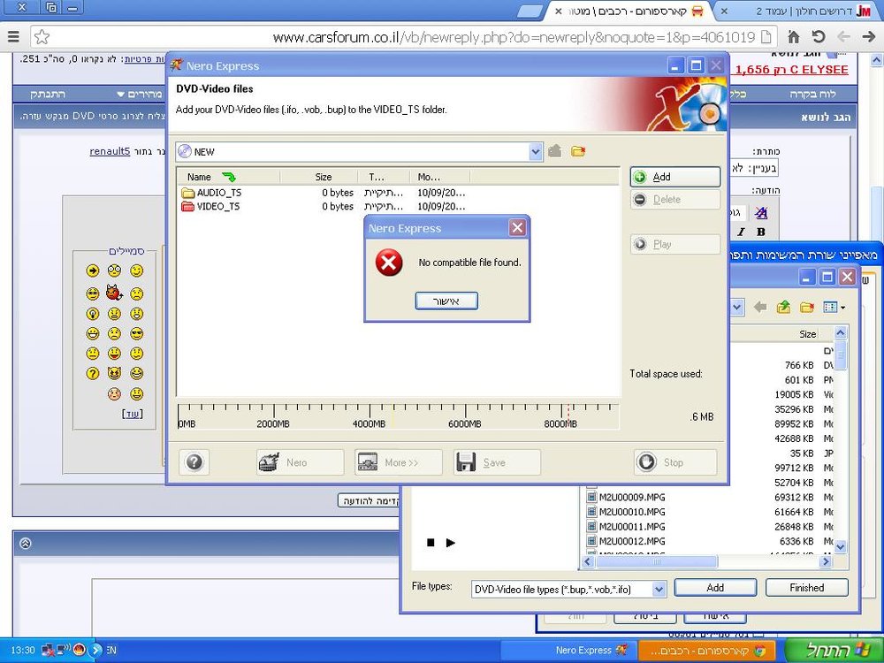Click התנתק in the forum navigation bar
This screenshot has width=884, height=663.
click(48, 94)
